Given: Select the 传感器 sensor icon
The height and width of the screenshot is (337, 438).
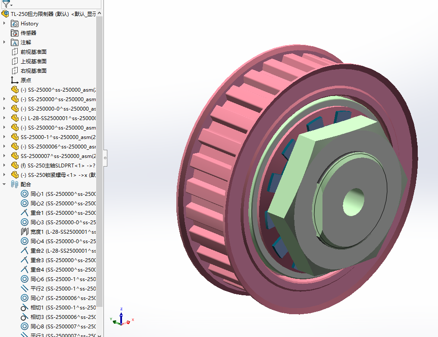Looking at the screenshot, I should coord(15,33).
